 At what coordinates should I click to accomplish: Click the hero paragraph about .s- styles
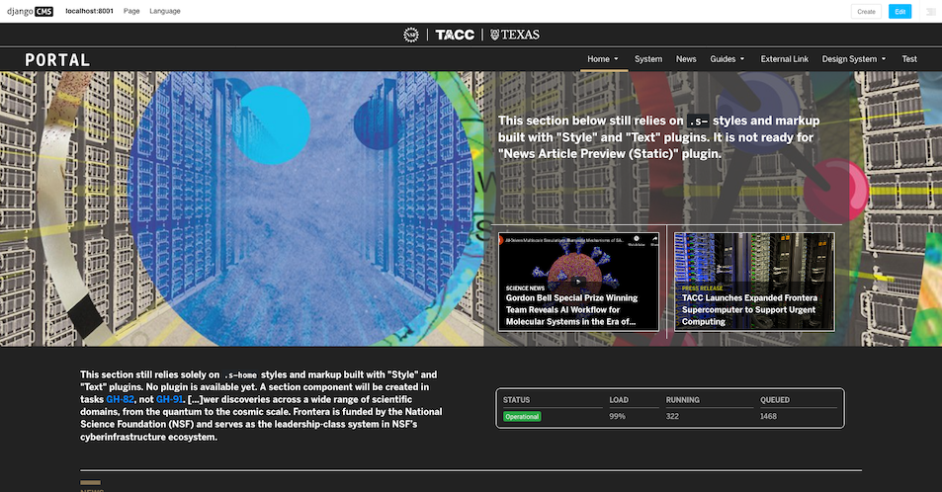pos(658,137)
